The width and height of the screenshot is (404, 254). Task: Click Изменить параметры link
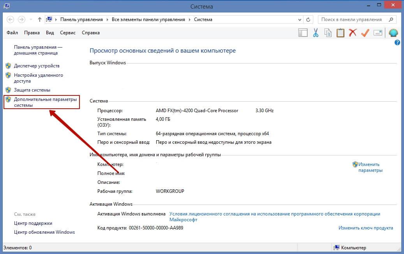[x=370, y=167]
